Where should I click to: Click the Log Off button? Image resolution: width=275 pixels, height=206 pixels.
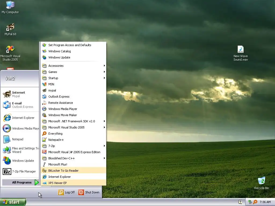pyautogui.click(x=66, y=192)
